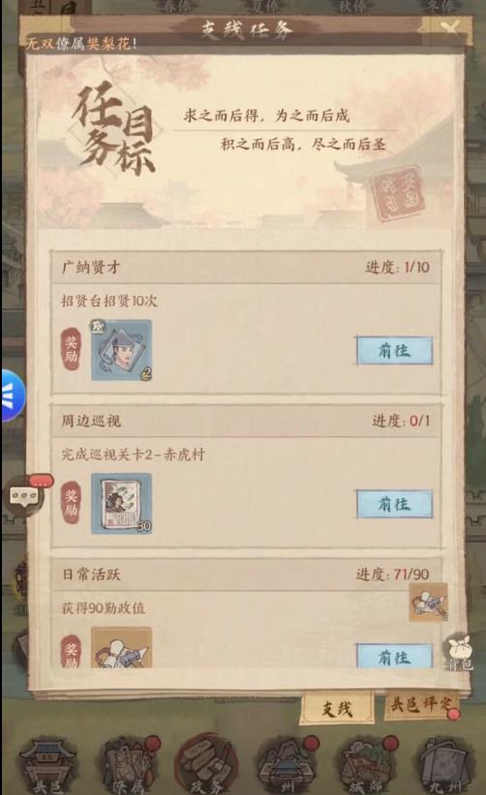This screenshot has height=795, width=486.
Task: Tap the small scroll item icon above 背包
Action: [x=428, y=603]
